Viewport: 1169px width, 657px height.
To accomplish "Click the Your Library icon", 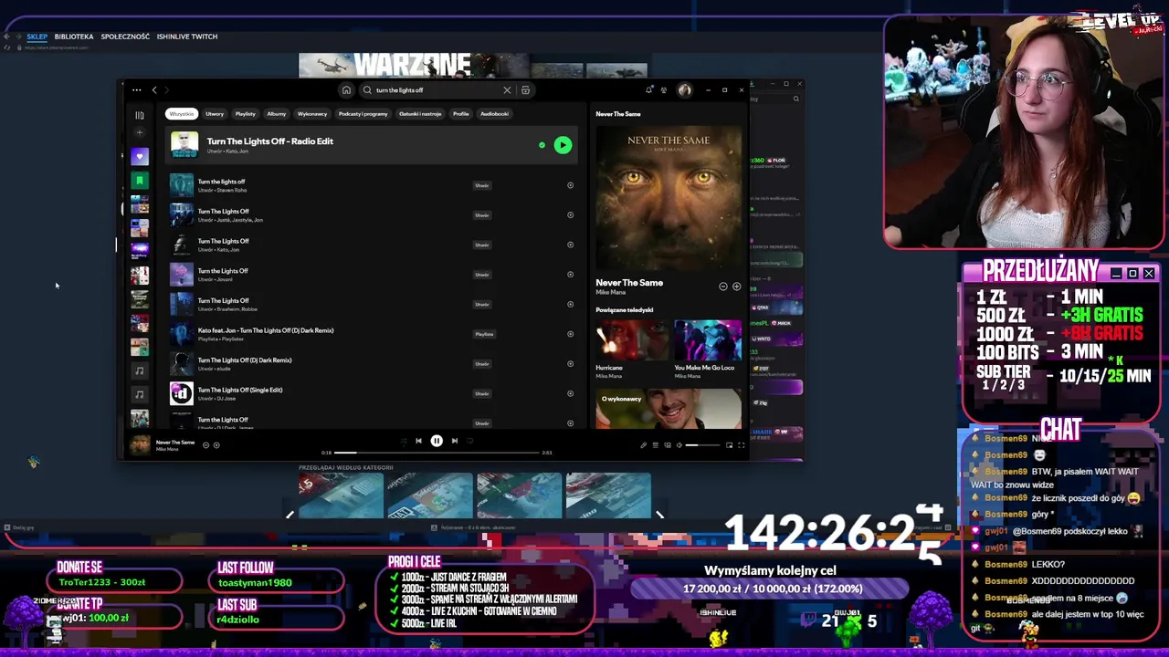I will (140, 115).
